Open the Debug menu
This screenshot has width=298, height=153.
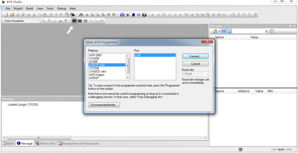(61, 9)
